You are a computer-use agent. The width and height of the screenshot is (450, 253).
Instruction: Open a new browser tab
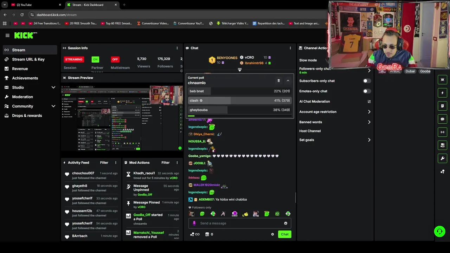(124, 5)
